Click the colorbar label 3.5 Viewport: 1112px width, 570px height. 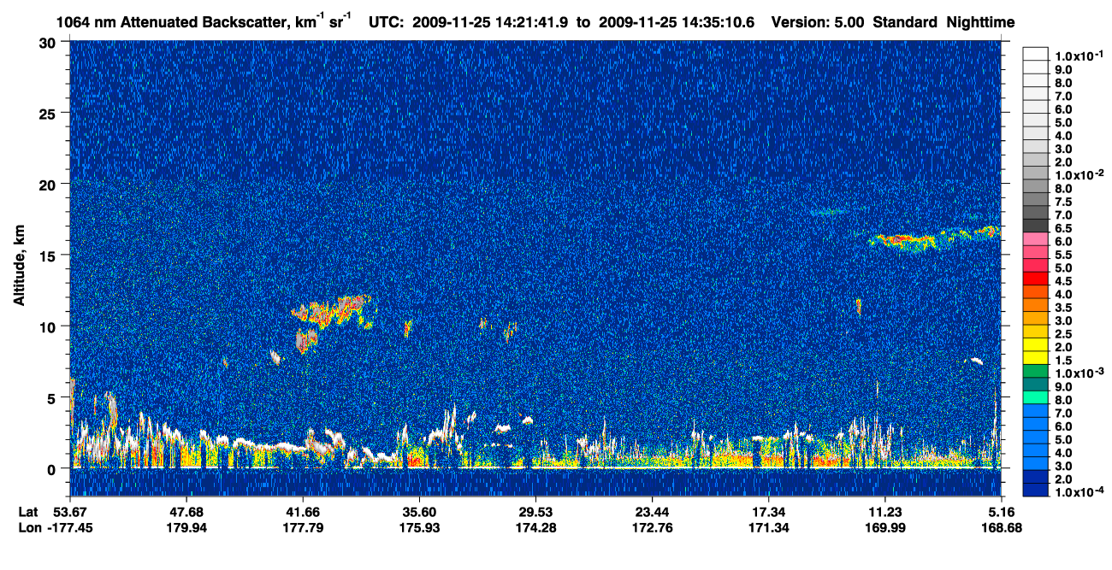click(x=1063, y=307)
